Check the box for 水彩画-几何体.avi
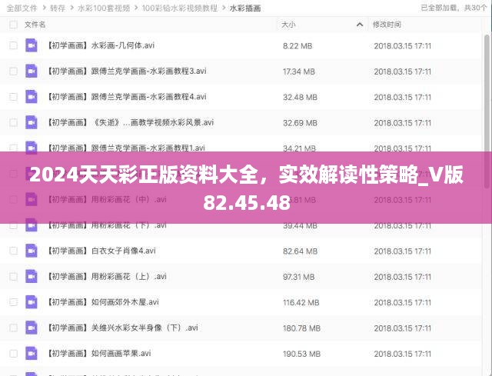The image size is (492, 376). point(13,45)
